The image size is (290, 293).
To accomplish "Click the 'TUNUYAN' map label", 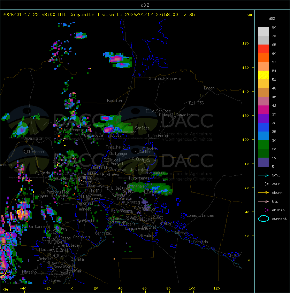I will (74, 271).
